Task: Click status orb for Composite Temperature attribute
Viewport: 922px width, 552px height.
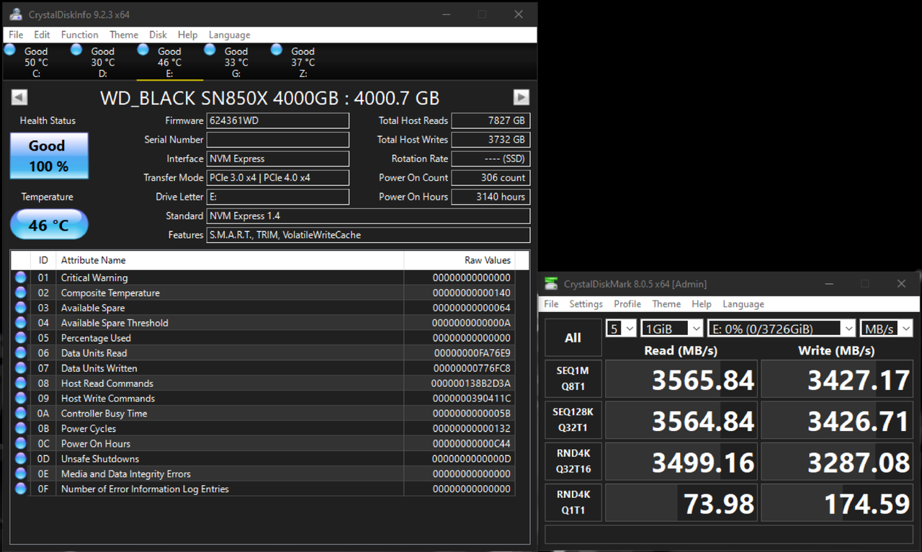Action: (21, 293)
